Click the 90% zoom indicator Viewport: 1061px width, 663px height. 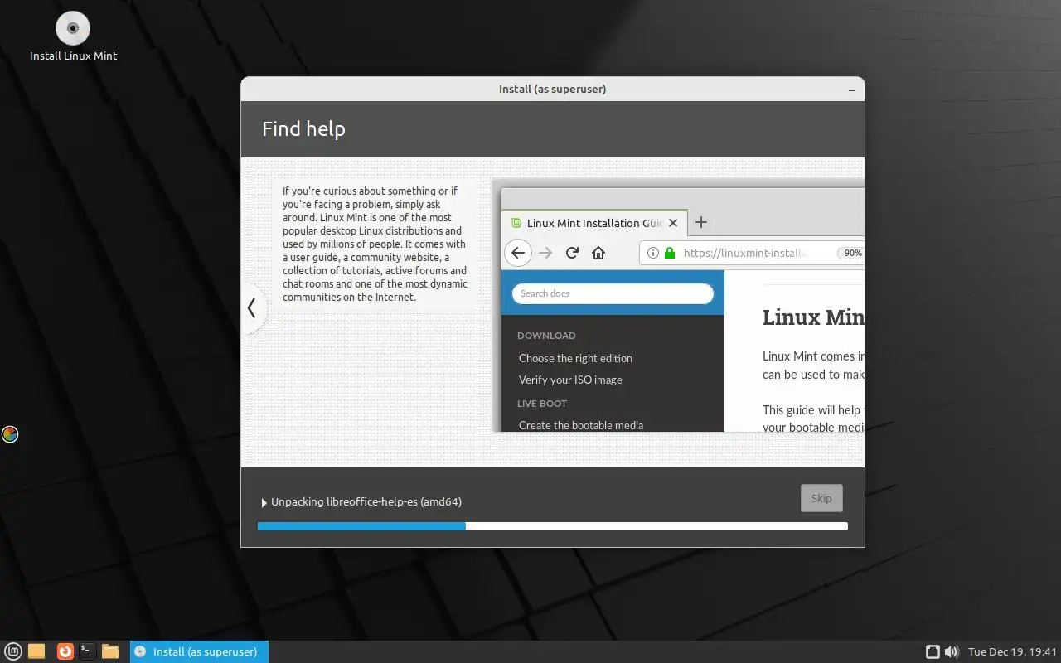coord(851,253)
